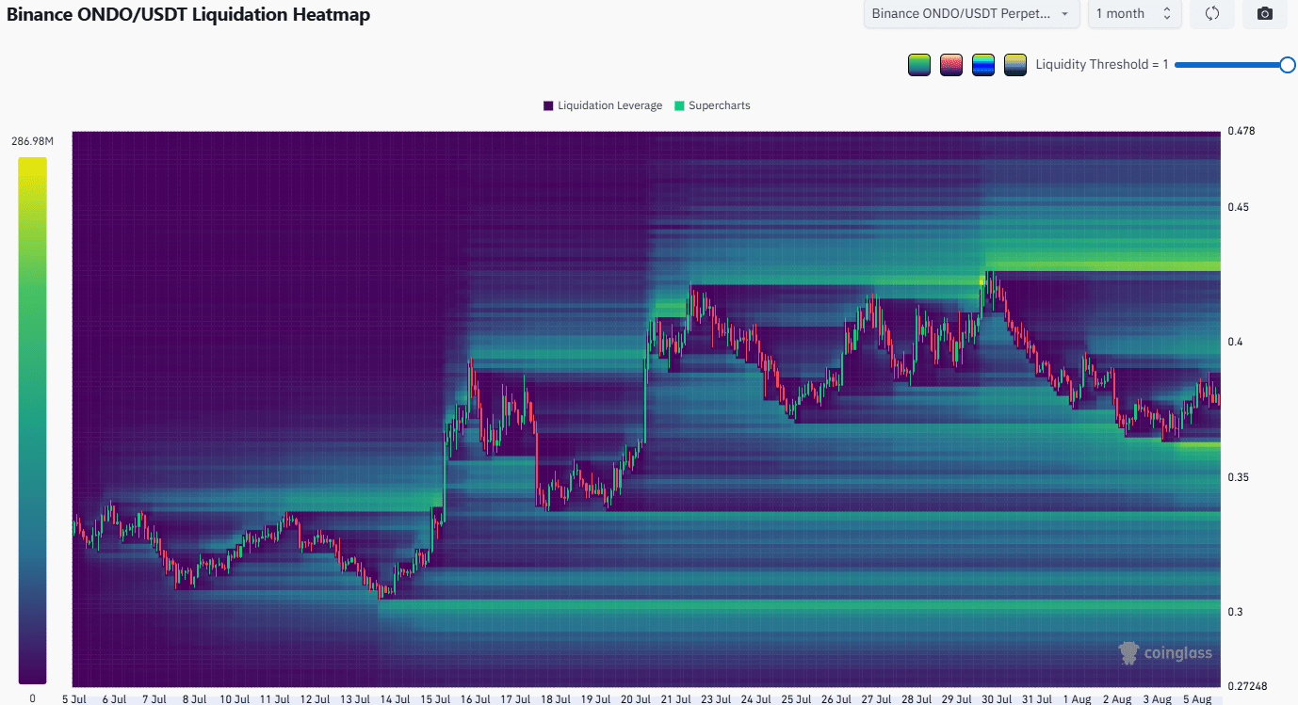Select the yellow-gray color theme swatch
Image resolution: width=1298 pixels, height=705 pixels.
click(x=1015, y=65)
